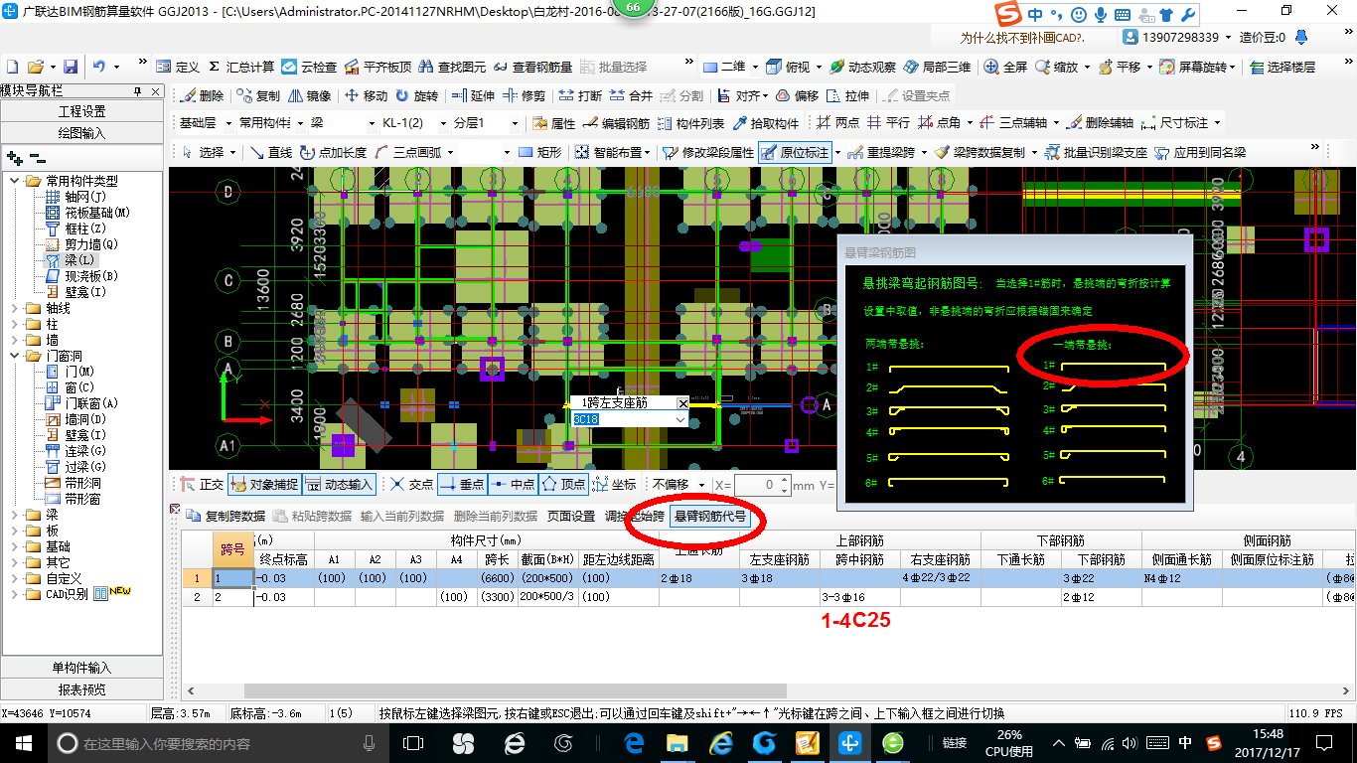Click the 移动 move tool
The height and width of the screenshot is (763, 1357).
(367, 95)
